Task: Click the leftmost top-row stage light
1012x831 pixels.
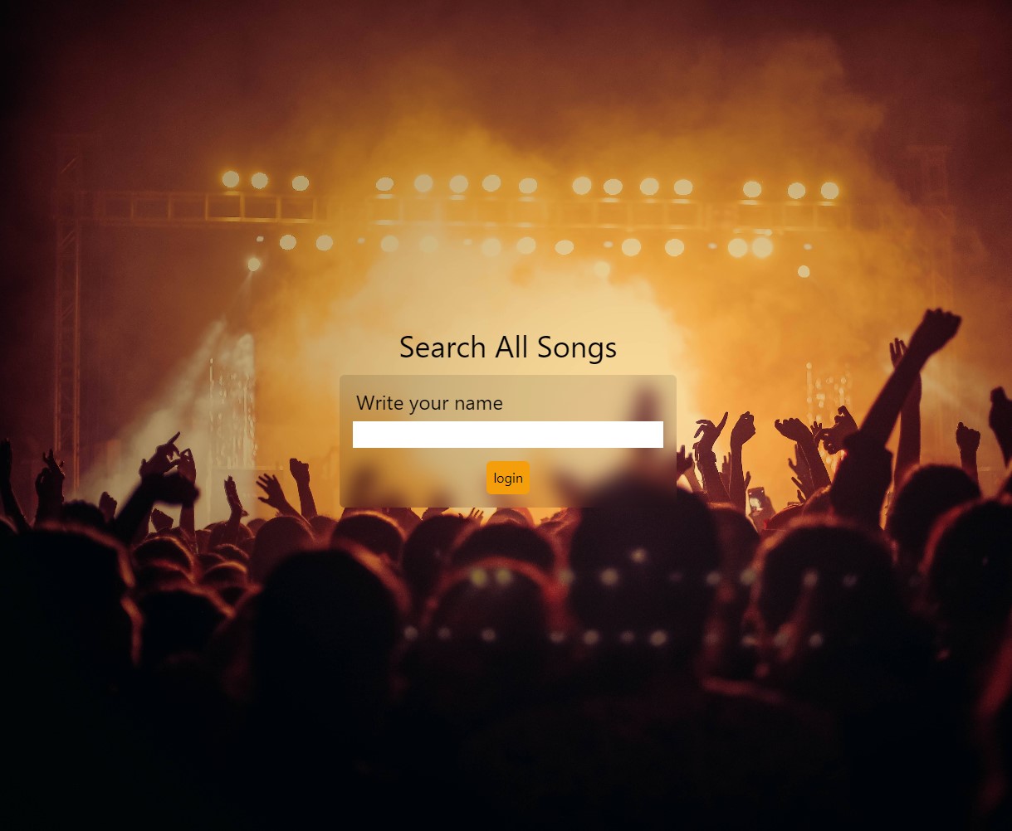Action: (231, 179)
